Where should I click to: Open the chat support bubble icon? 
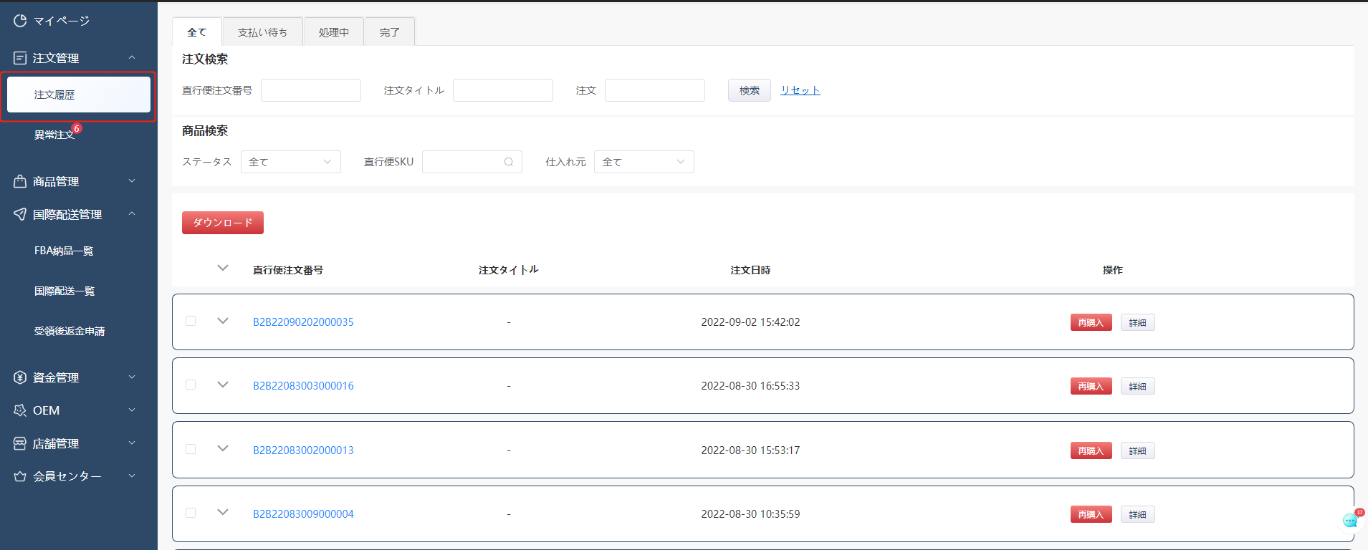pyautogui.click(x=1350, y=521)
